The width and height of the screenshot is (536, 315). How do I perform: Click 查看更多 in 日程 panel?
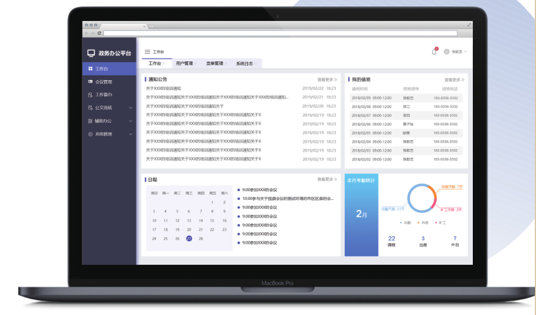[327, 179]
